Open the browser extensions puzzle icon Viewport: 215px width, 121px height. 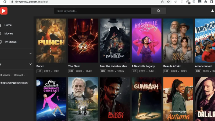point(206,2)
